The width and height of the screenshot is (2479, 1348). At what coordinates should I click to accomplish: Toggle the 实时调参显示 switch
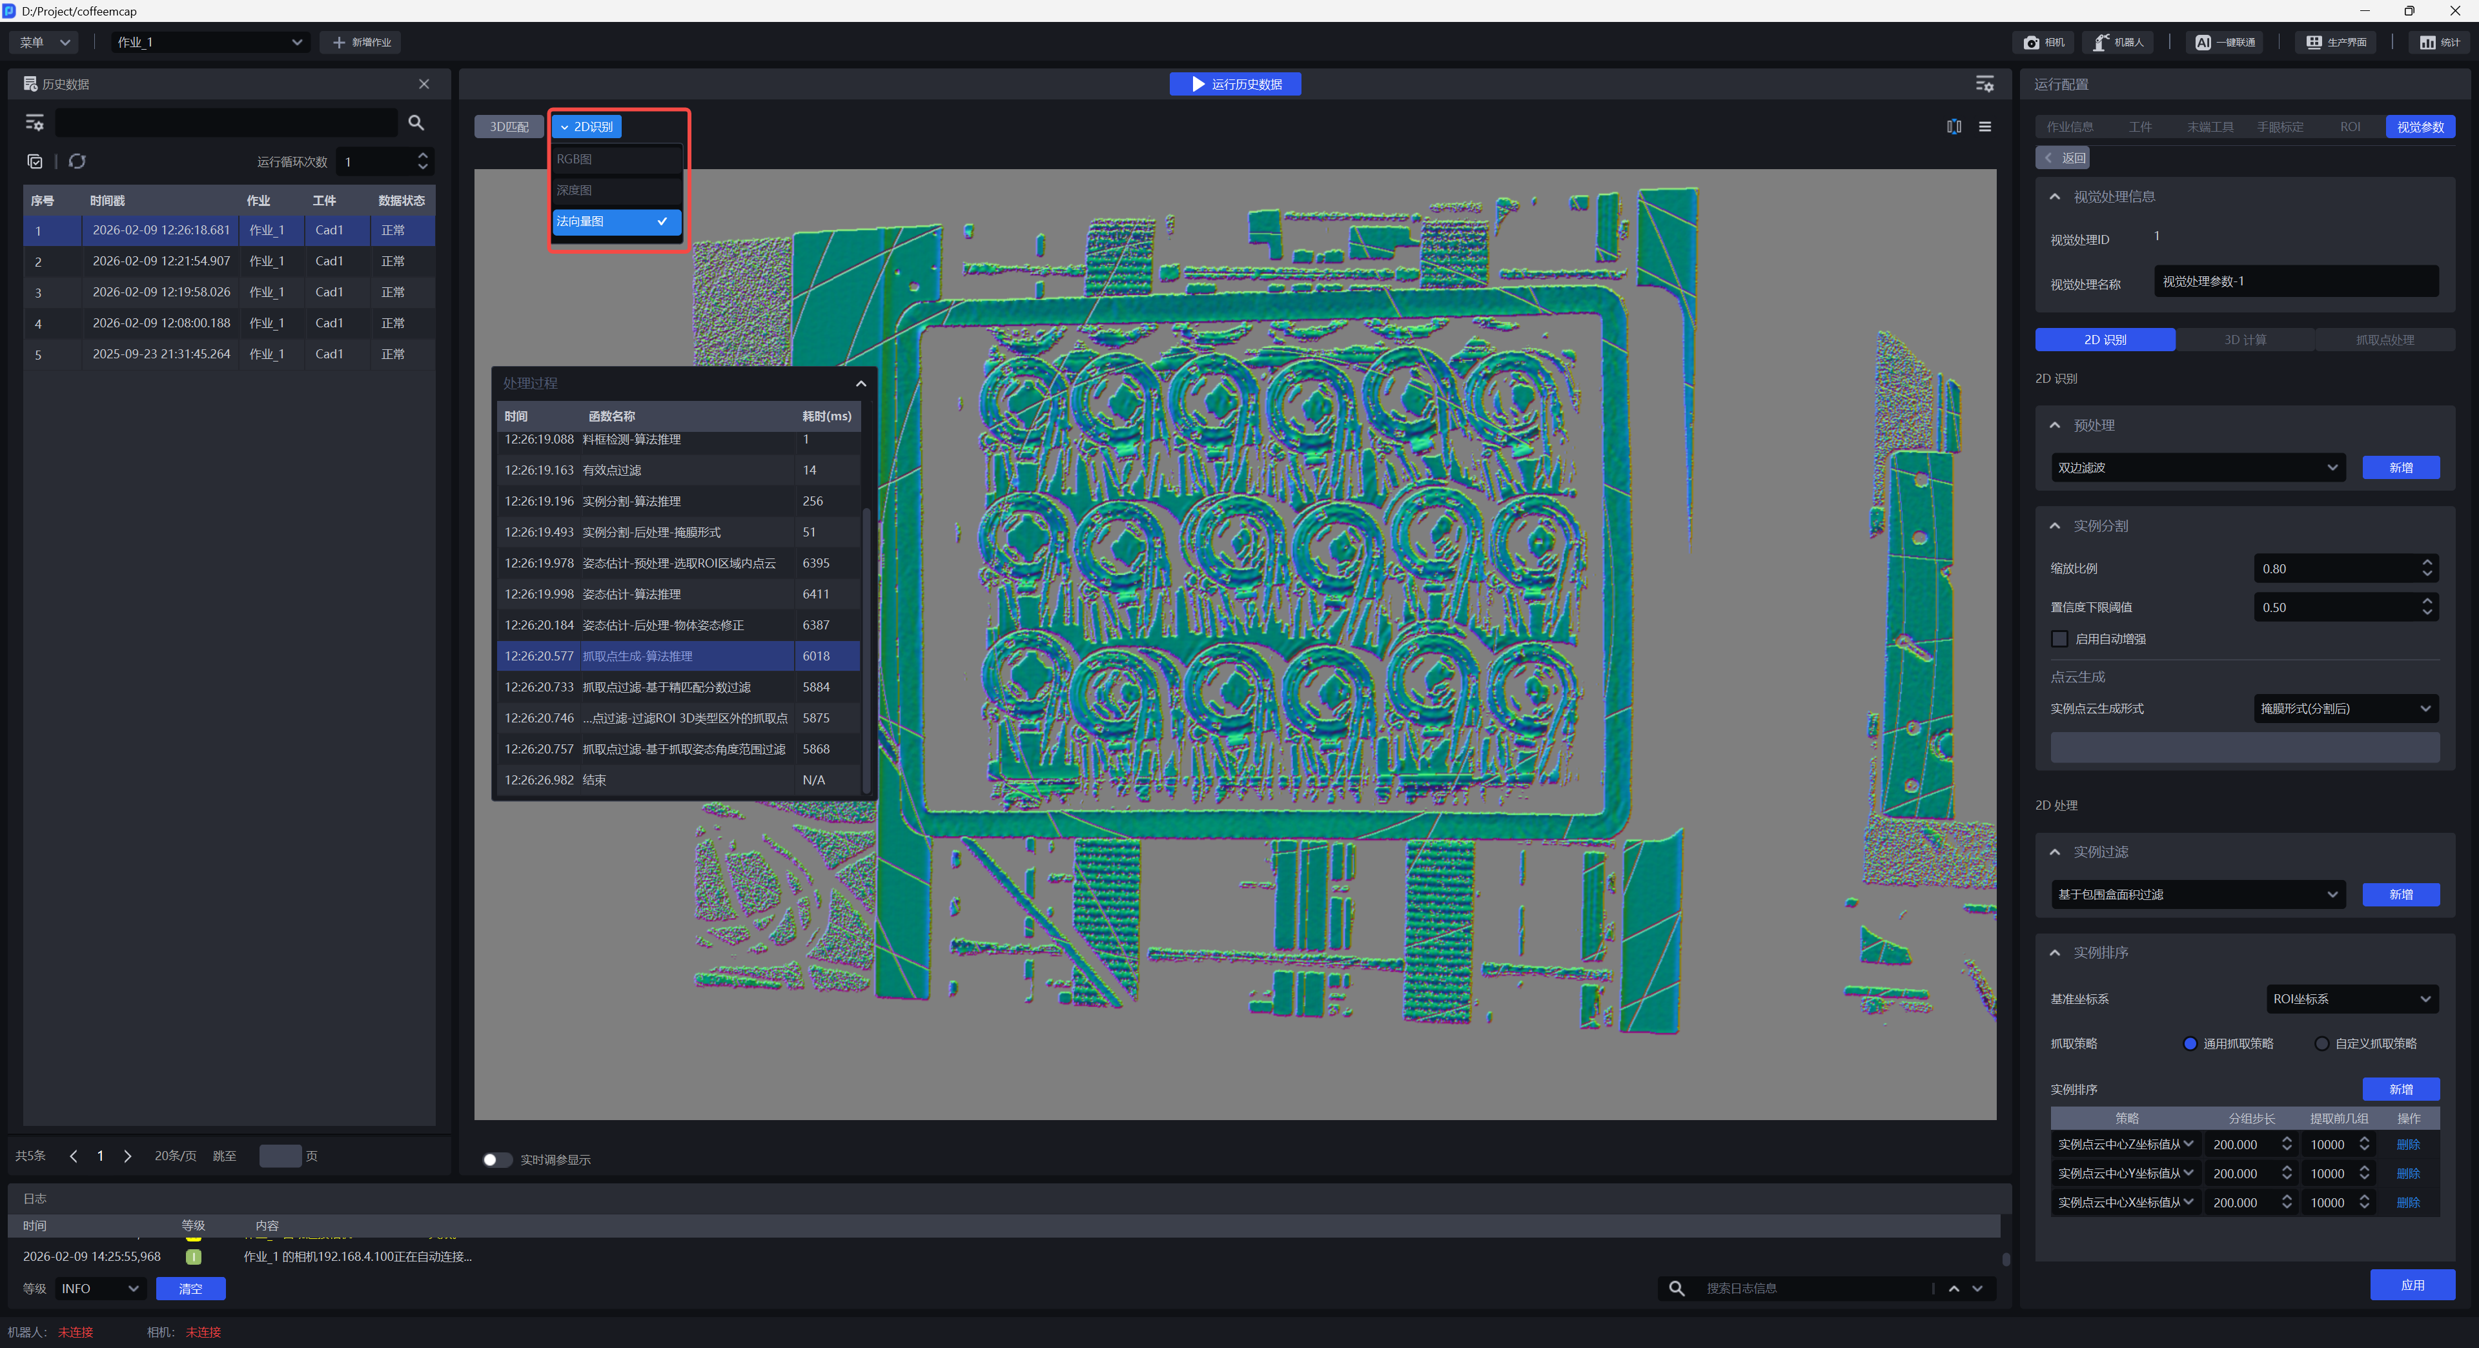tap(496, 1159)
